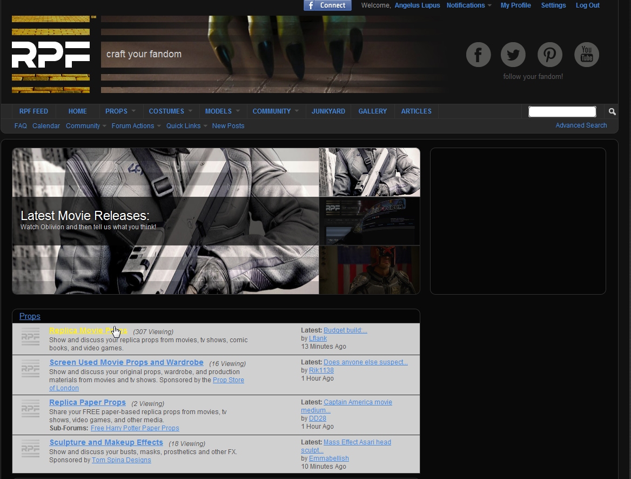The image size is (631, 479).
Task: Open the Calendar link
Action: [x=46, y=125]
